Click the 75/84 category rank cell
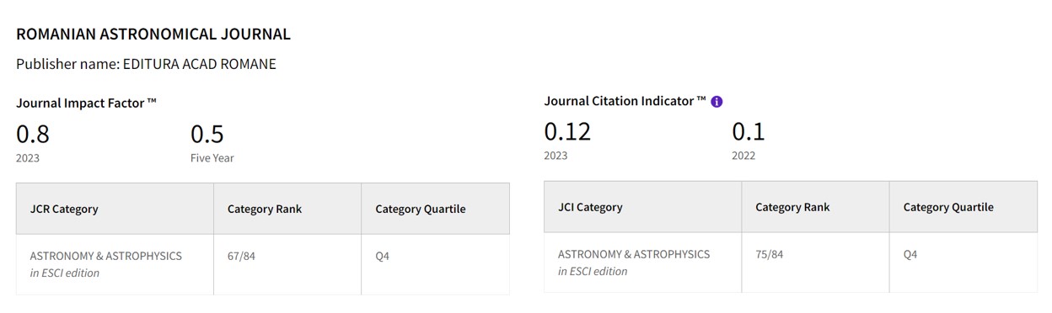 point(769,254)
